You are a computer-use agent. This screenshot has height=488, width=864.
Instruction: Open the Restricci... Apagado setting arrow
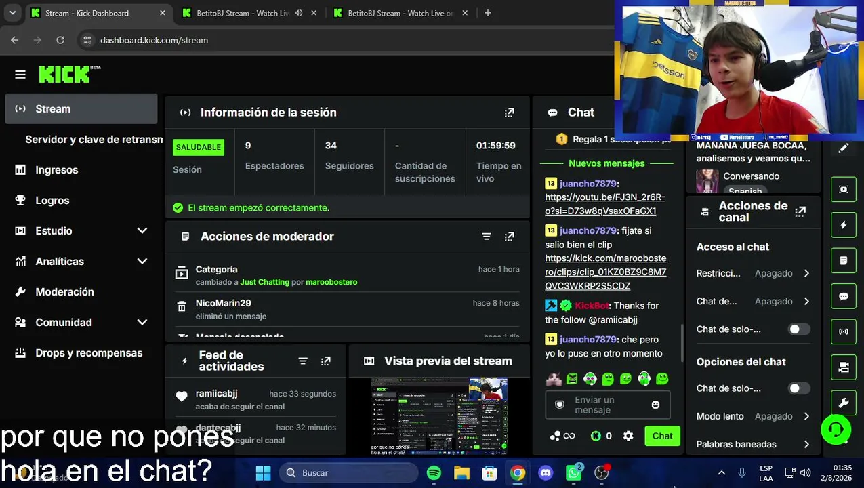806,274
